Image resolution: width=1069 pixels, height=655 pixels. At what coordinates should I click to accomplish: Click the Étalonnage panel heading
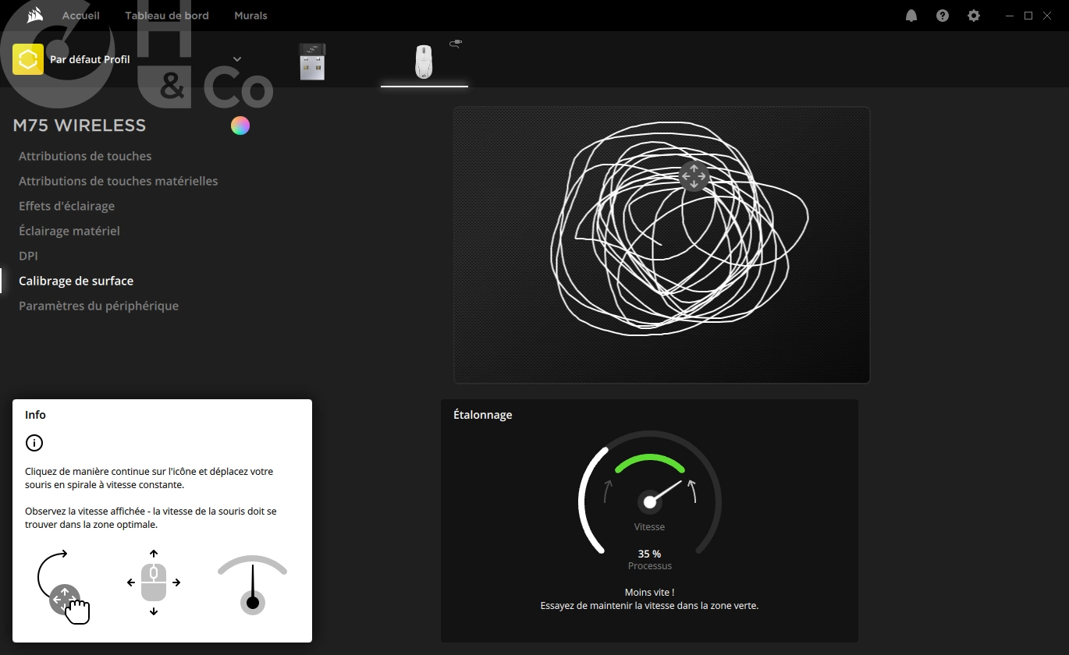483,415
